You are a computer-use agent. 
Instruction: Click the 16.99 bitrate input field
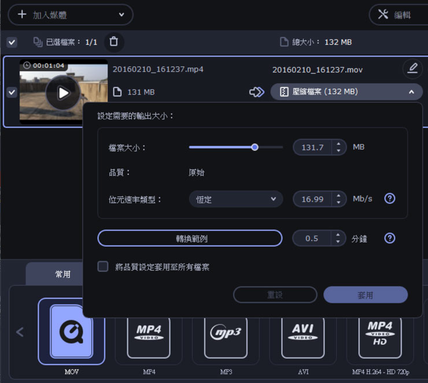point(312,199)
